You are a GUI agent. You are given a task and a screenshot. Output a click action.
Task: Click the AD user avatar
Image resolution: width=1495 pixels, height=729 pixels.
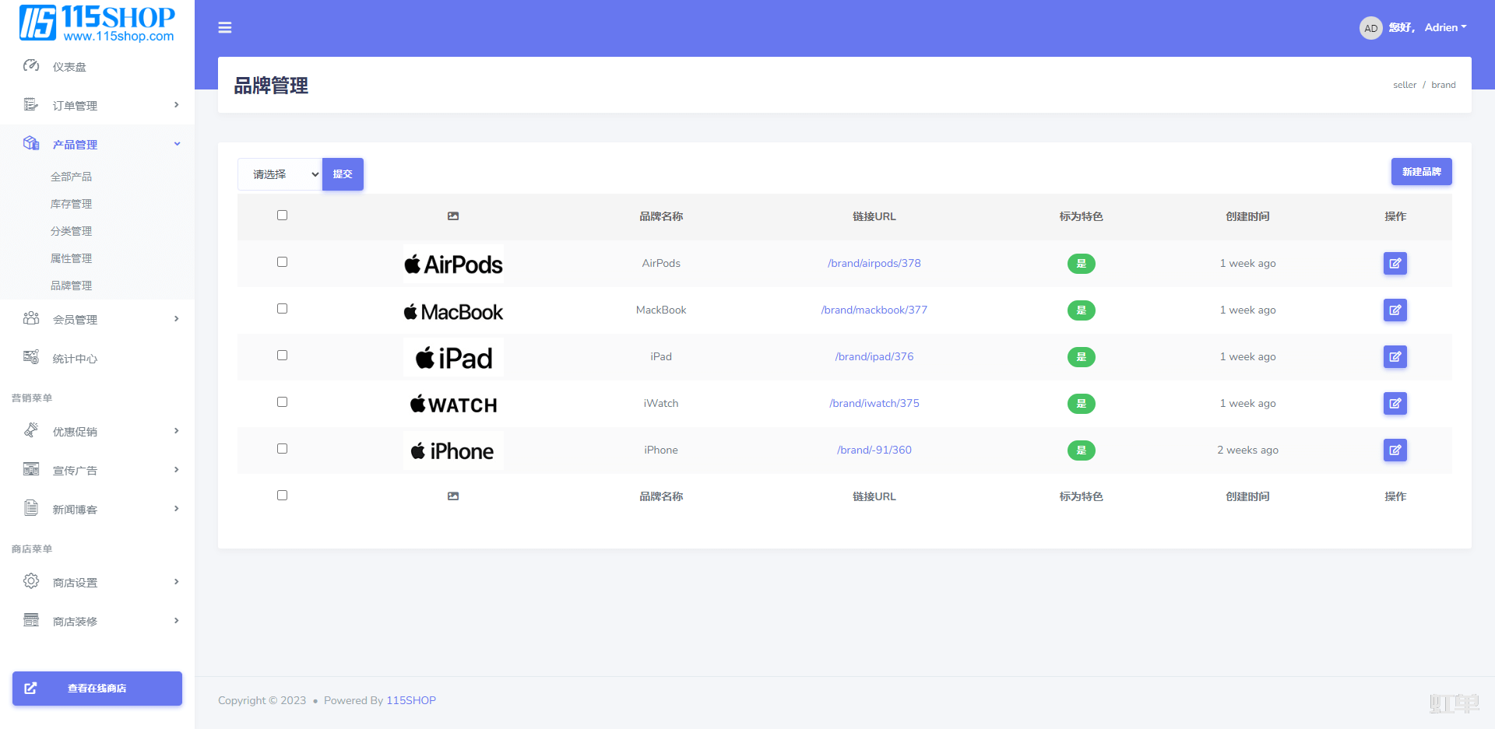tap(1370, 28)
